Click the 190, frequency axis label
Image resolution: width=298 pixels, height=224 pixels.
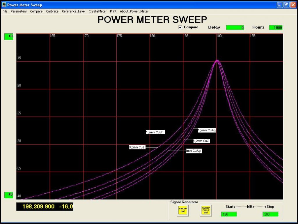tap(219, 36)
